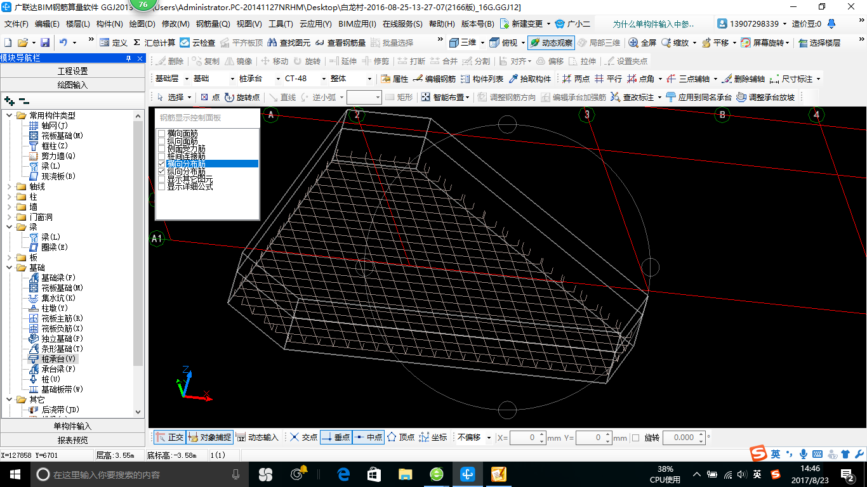Activate 动态观察 dynamic orbit tool
867x487 pixels.
[551, 42]
